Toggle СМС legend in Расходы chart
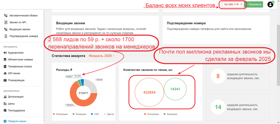The image size is (280, 124). pyautogui.click(x=95, y=114)
